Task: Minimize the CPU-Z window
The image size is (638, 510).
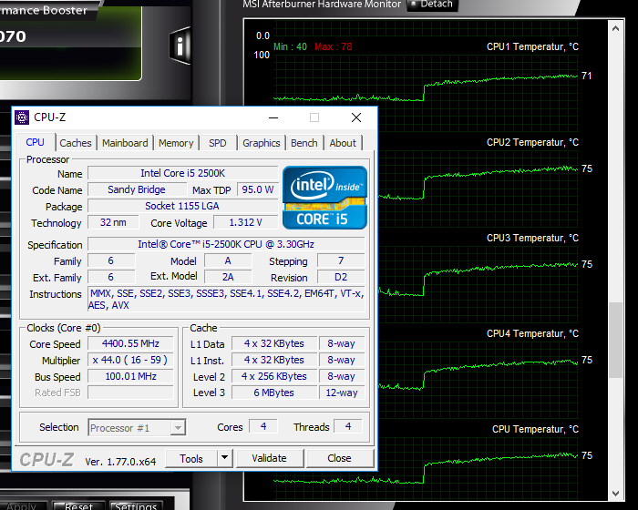Action: (x=273, y=118)
